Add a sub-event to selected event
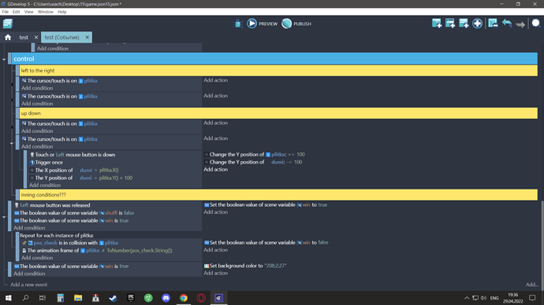The height and width of the screenshot is (305, 544). point(450,24)
